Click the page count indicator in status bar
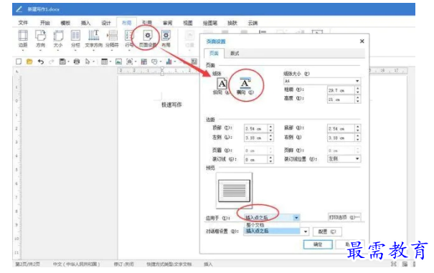 (27, 264)
